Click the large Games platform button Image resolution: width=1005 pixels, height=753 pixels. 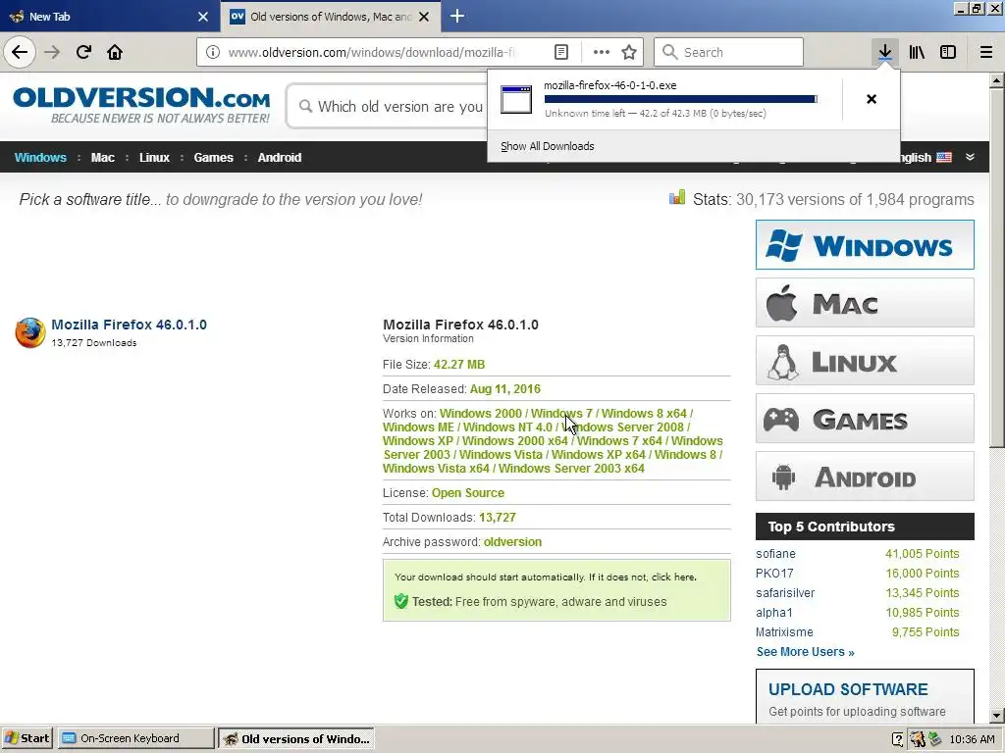coord(865,419)
